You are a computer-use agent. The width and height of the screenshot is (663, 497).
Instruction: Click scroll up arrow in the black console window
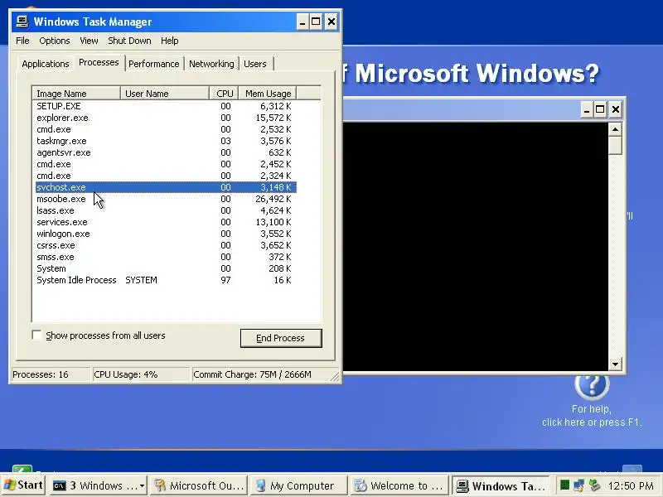point(615,129)
